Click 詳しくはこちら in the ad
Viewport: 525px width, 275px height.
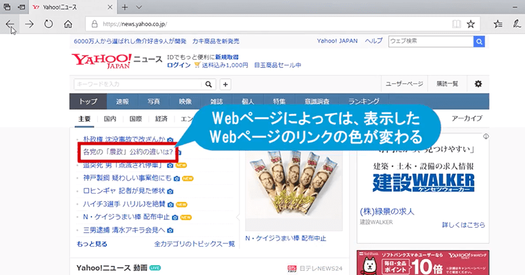[463, 225]
